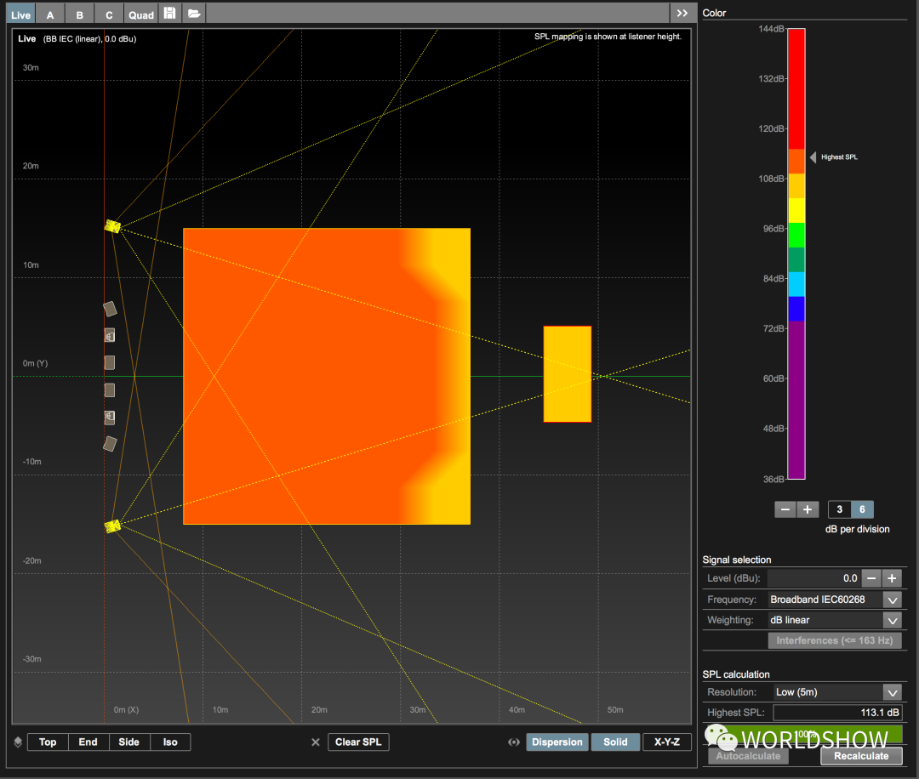Image resolution: width=919 pixels, height=779 pixels.
Task: Increase Level dBu with plus stepper
Action: coord(892,578)
